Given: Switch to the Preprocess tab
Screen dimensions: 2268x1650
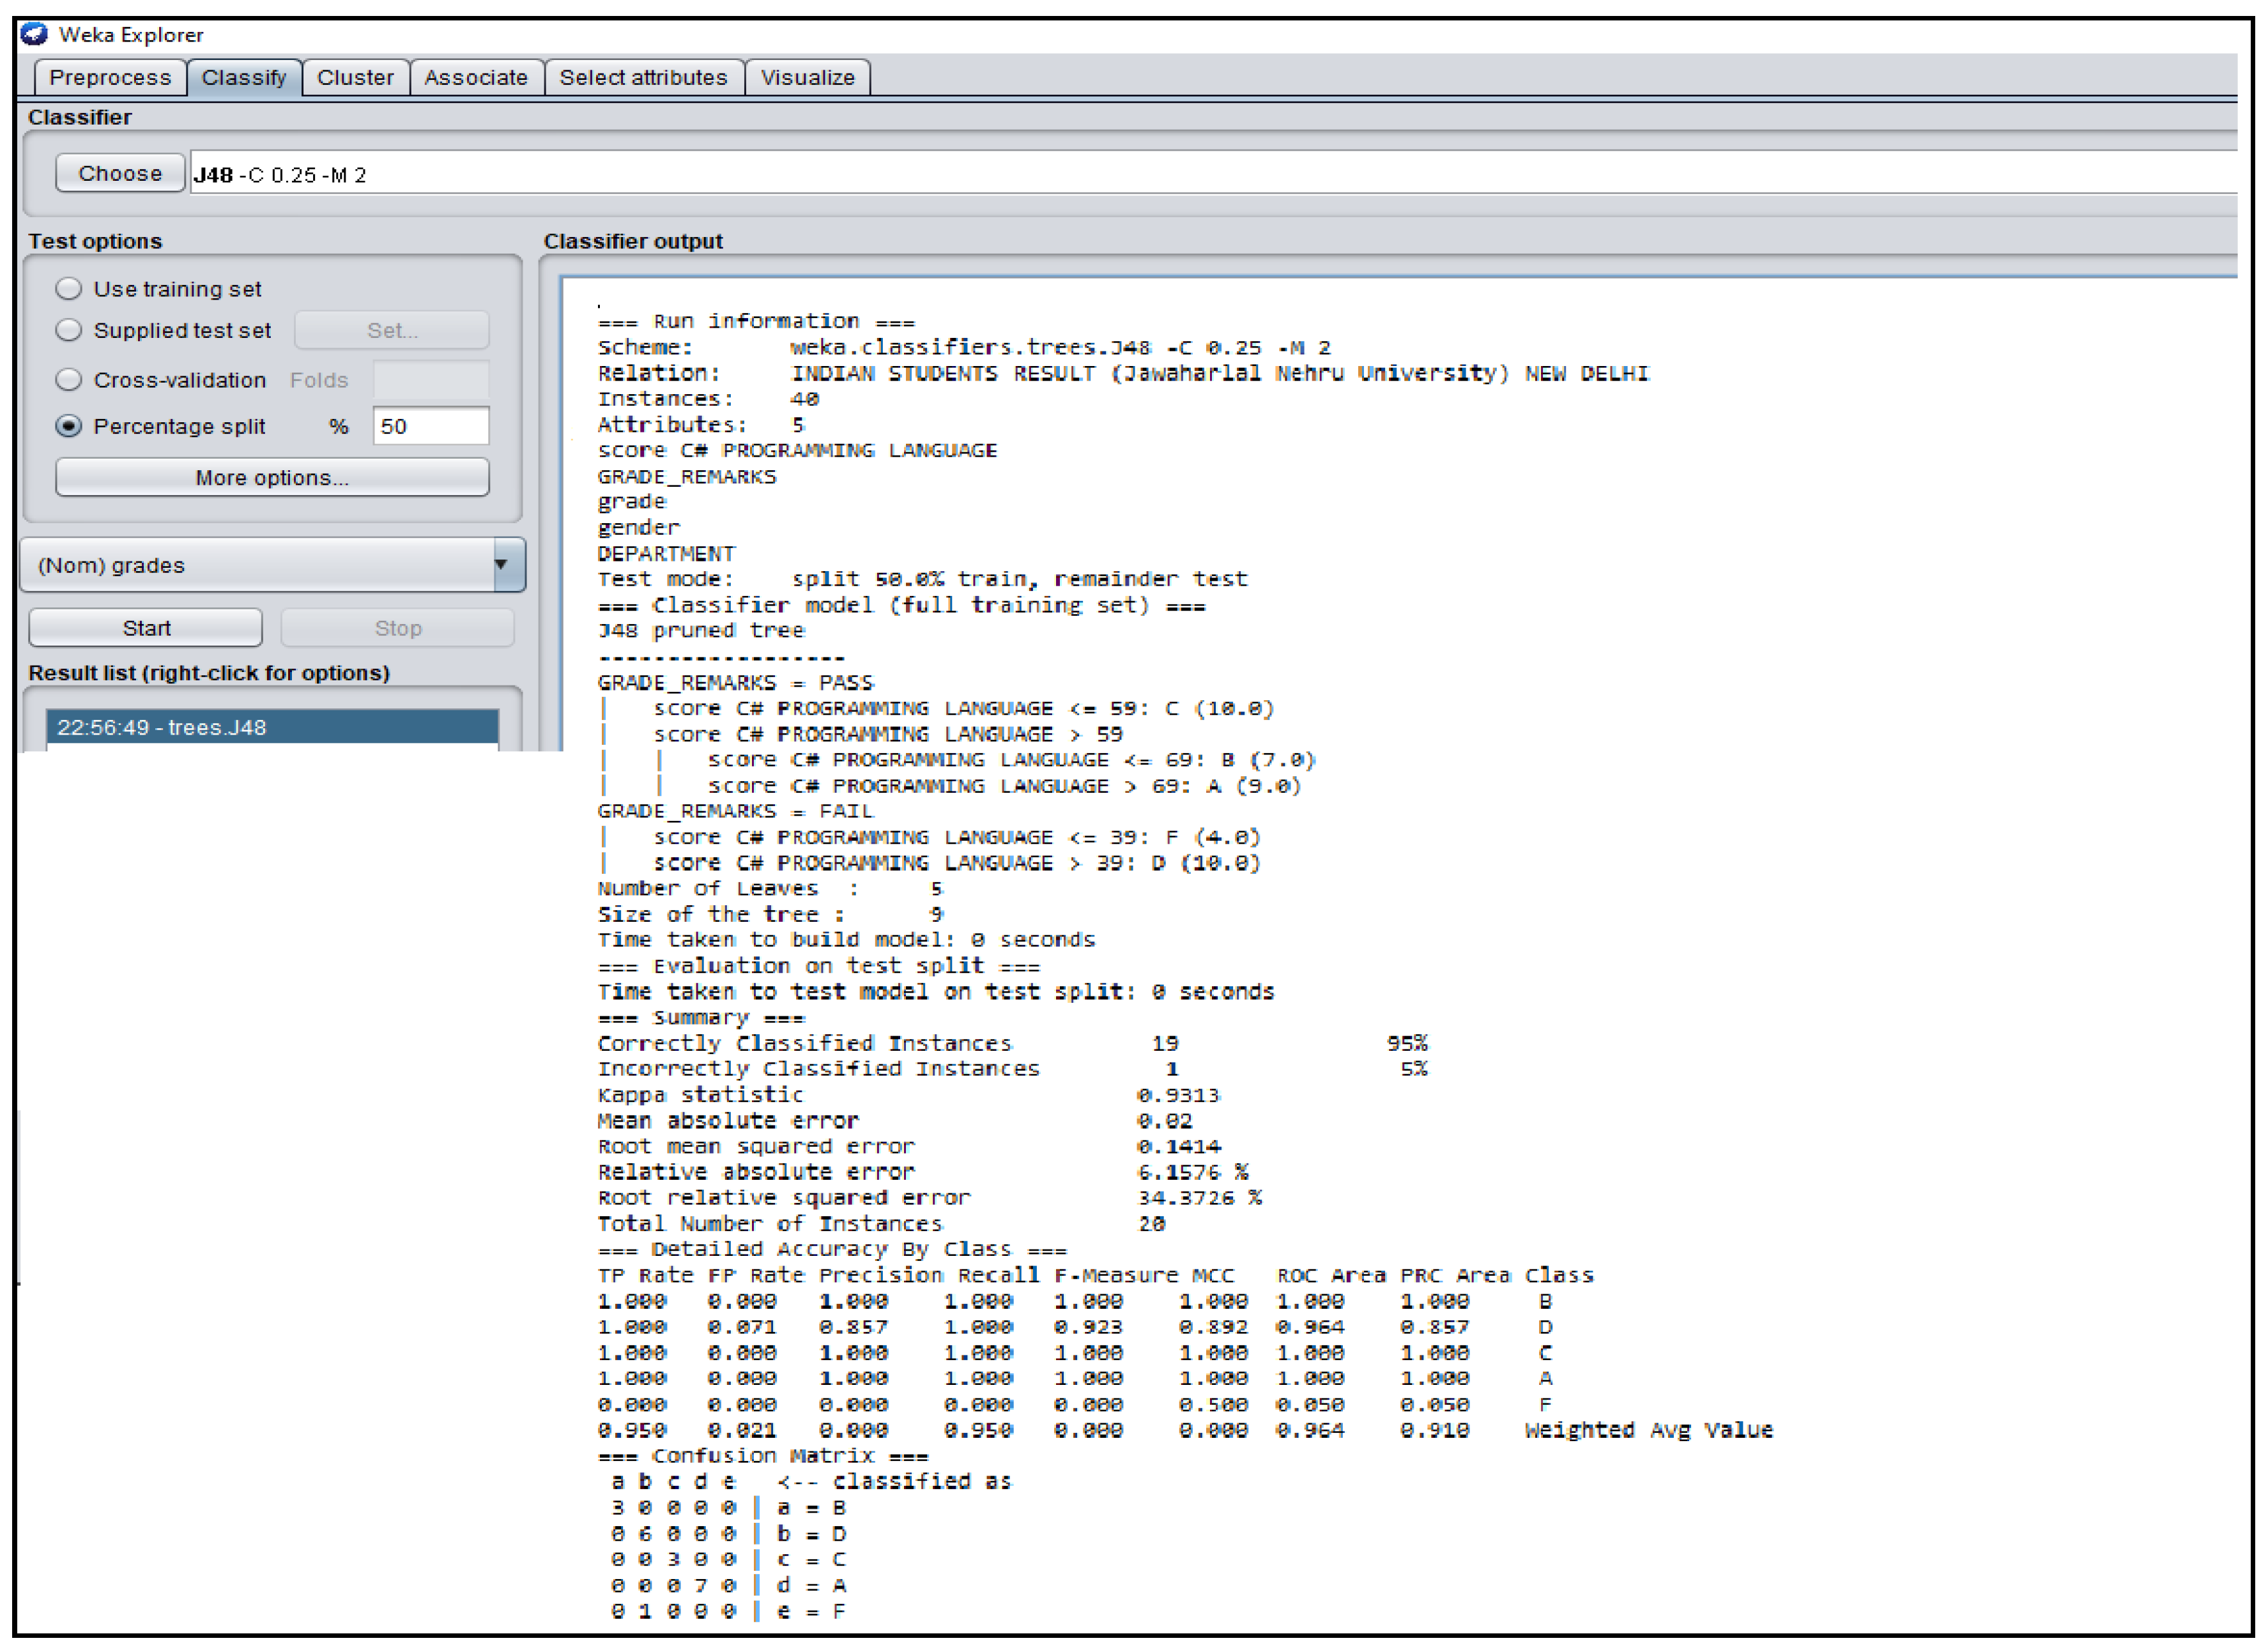Looking at the screenshot, I should click(x=110, y=78).
